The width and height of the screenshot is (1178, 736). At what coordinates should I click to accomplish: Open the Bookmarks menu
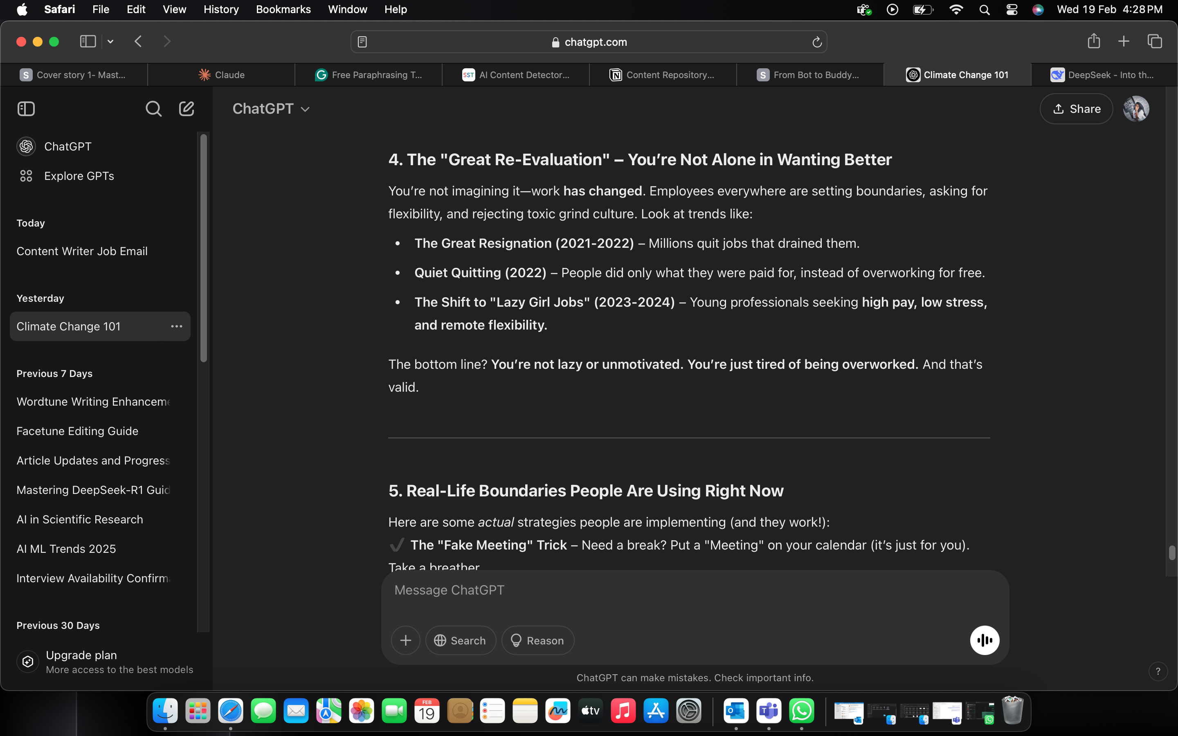click(x=283, y=10)
